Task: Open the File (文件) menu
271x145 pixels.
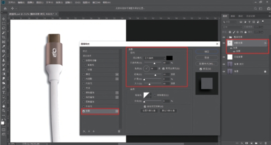Action: tap(12, 3)
